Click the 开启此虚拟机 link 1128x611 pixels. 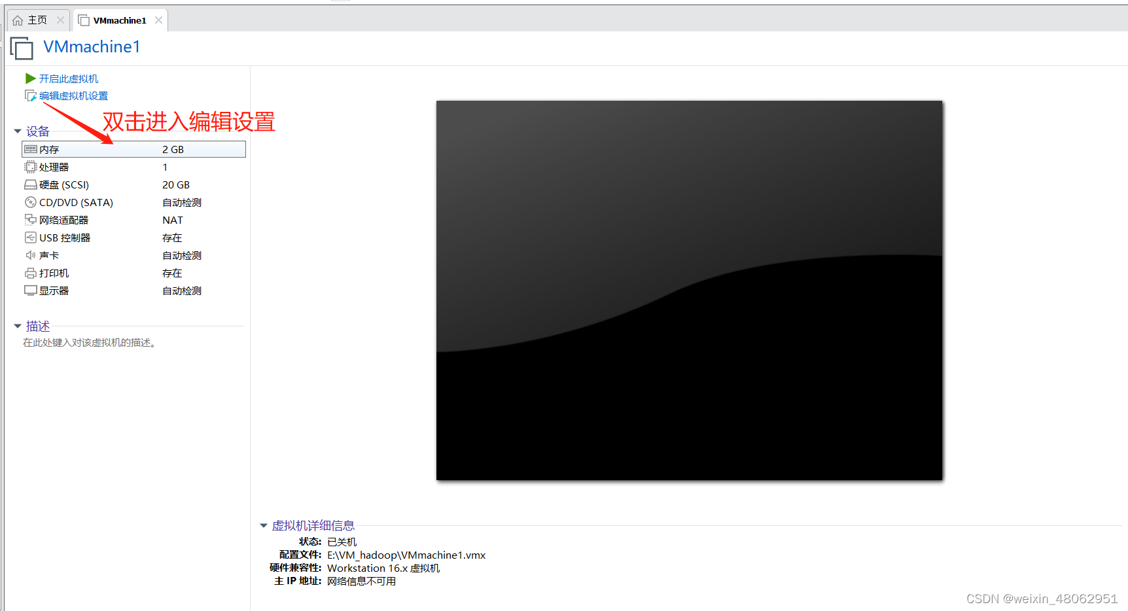point(69,78)
